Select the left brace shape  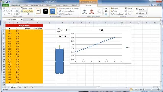12,14
